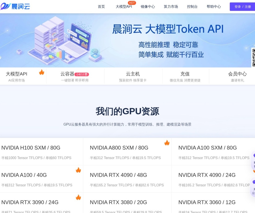Go to 镜像中心

tap(148, 7)
